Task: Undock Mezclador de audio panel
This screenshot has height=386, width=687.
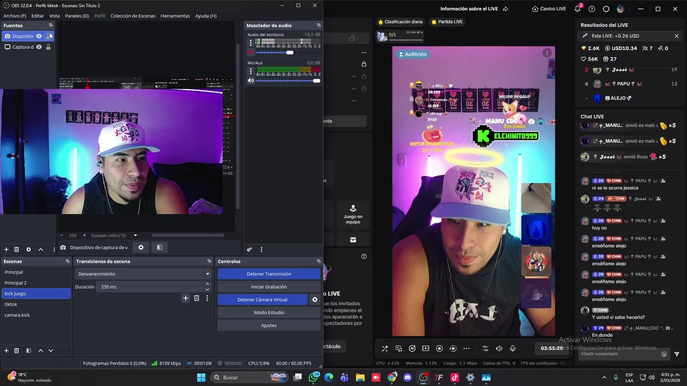Action: tap(318, 25)
